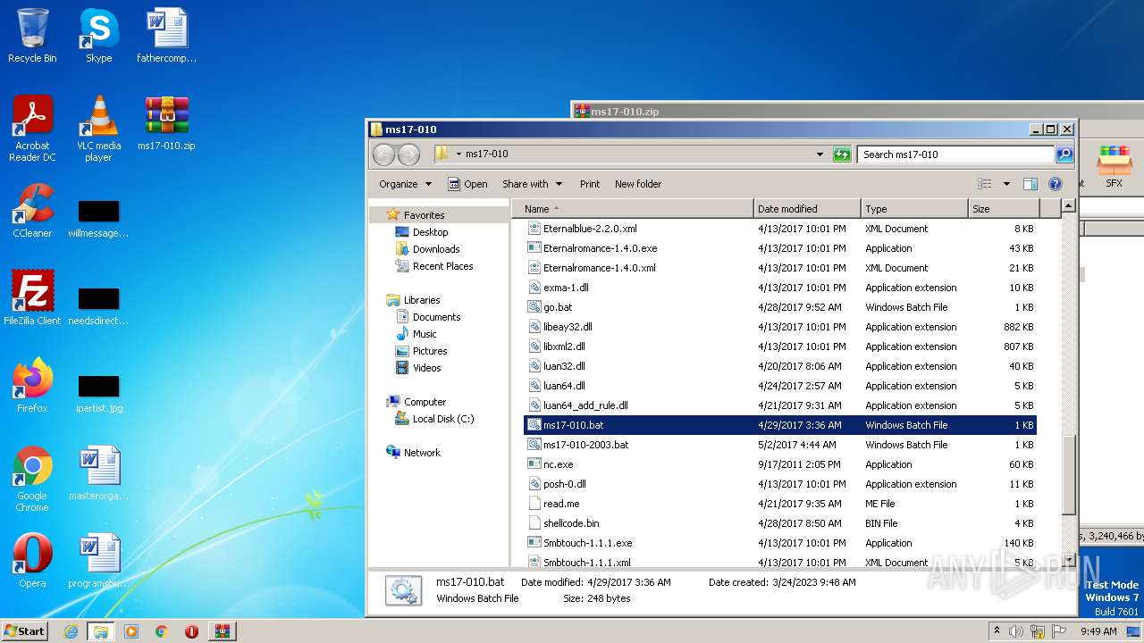Open FileZilla Client shortcut
Image resolution: width=1144 pixels, height=643 pixels.
click(32, 298)
